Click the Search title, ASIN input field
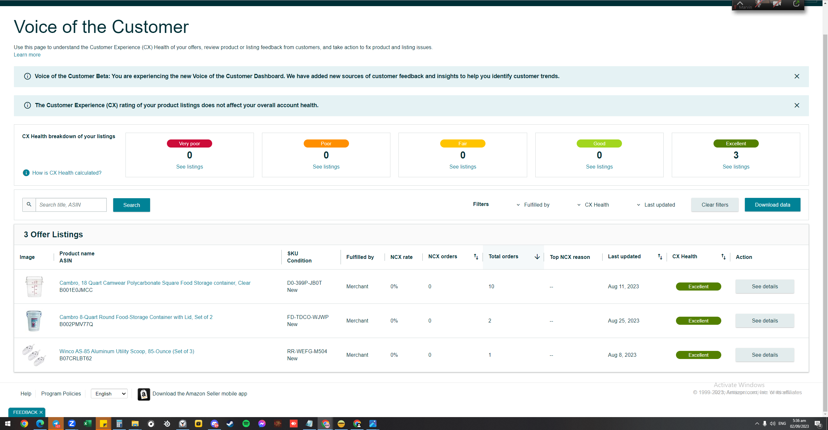This screenshot has width=828, height=430. pos(71,205)
